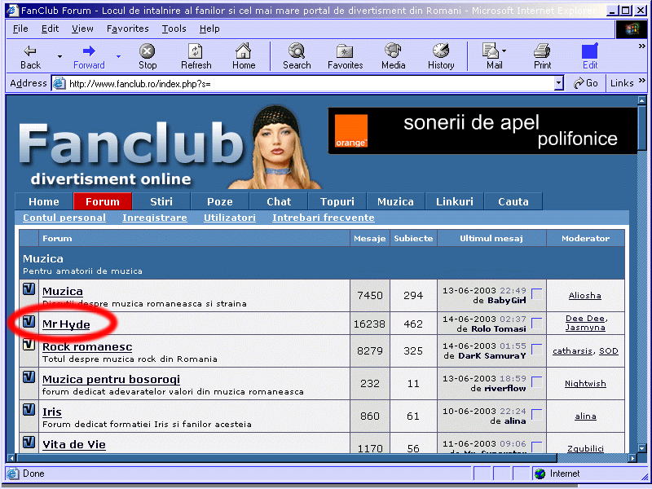The height and width of the screenshot is (489, 652).
Task: Select the Forum site tab
Action: pyautogui.click(x=103, y=201)
